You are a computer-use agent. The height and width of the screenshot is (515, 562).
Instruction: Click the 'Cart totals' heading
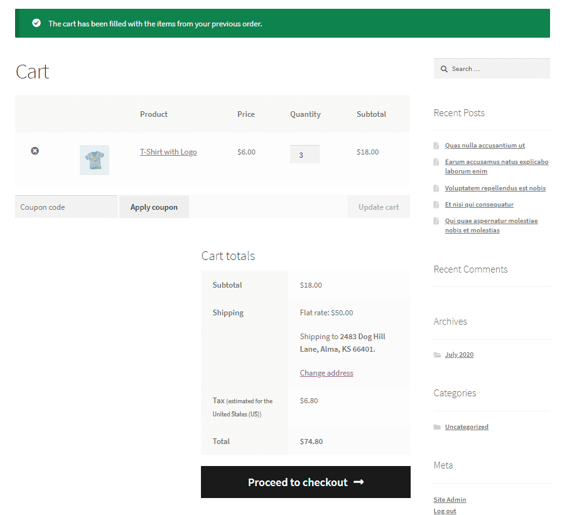pos(228,256)
